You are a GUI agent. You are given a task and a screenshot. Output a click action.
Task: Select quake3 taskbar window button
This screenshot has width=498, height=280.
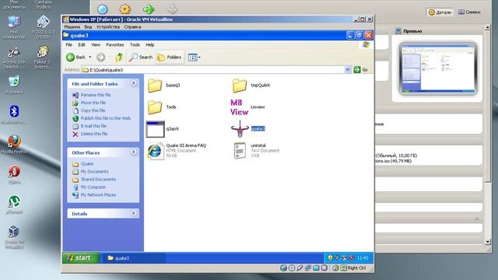pyautogui.click(x=134, y=258)
